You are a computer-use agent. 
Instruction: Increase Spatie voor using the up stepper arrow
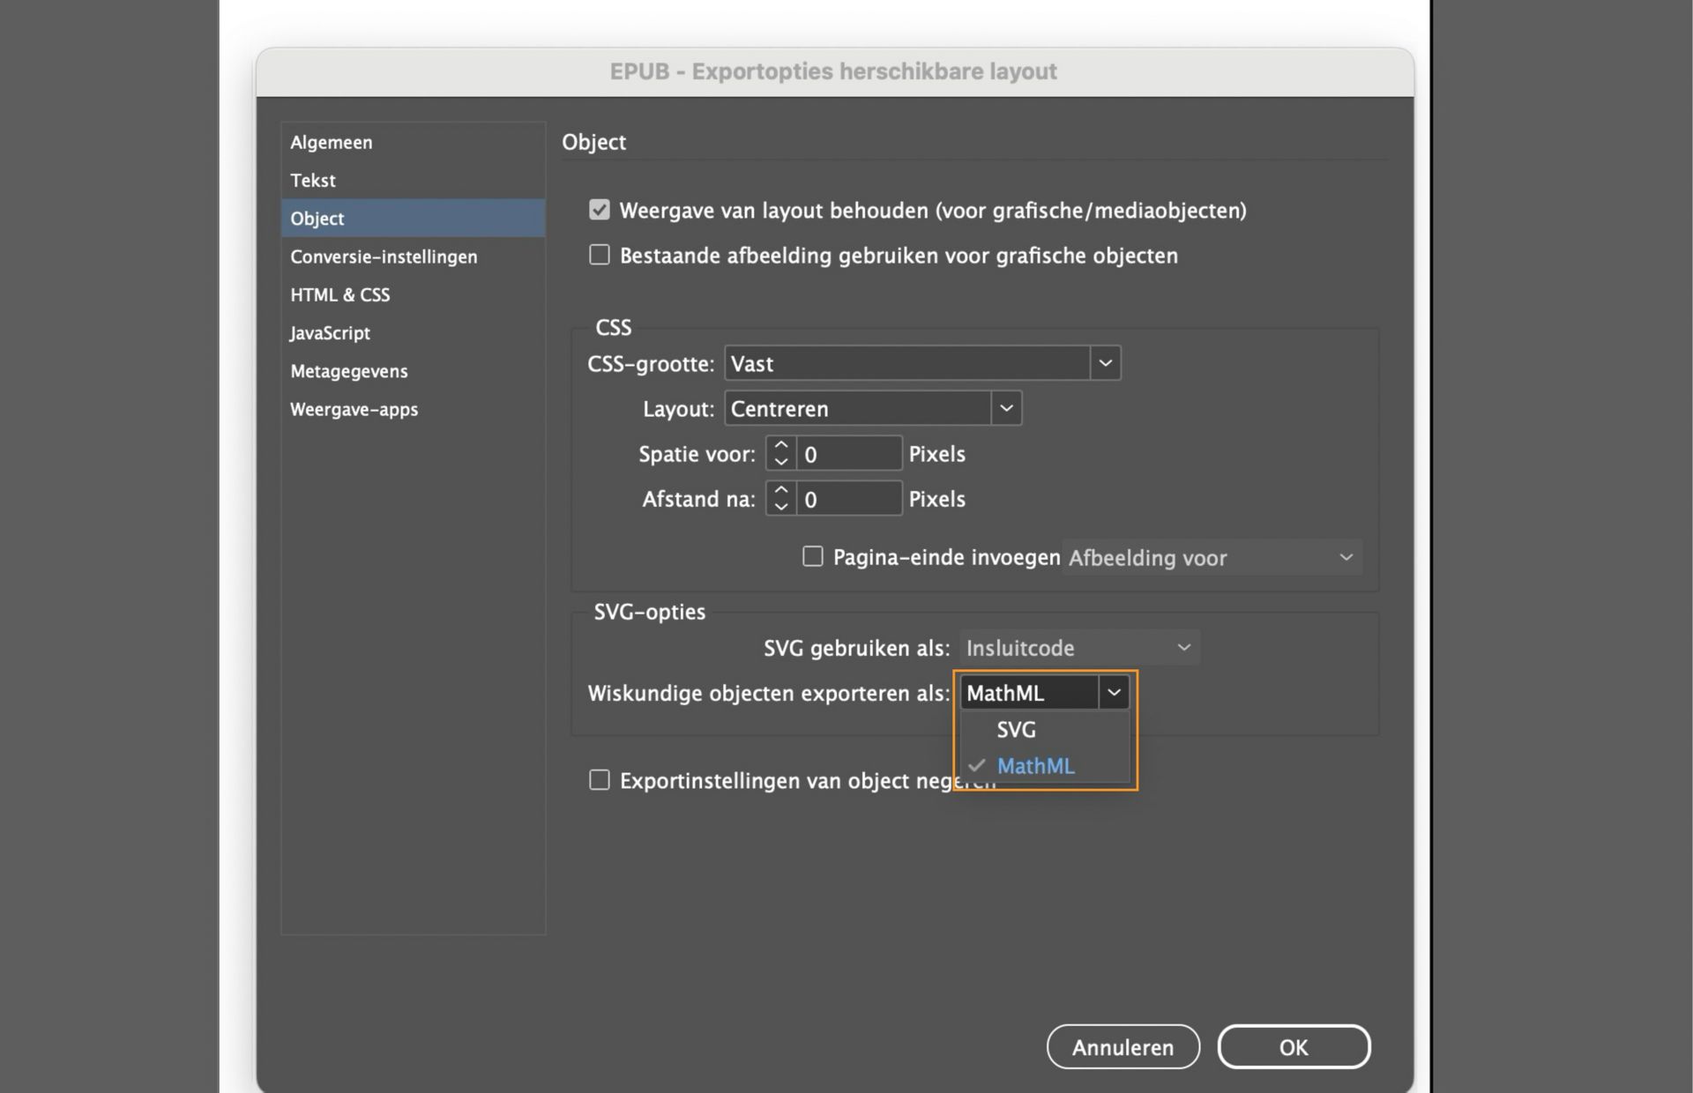pos(780,445)
